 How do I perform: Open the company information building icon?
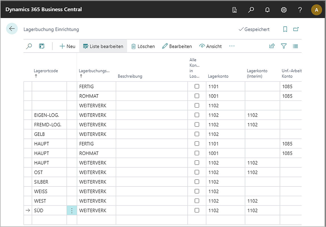[x=234, y=10]
